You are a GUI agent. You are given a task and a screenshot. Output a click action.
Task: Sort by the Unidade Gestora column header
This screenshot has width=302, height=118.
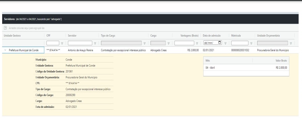12,36
